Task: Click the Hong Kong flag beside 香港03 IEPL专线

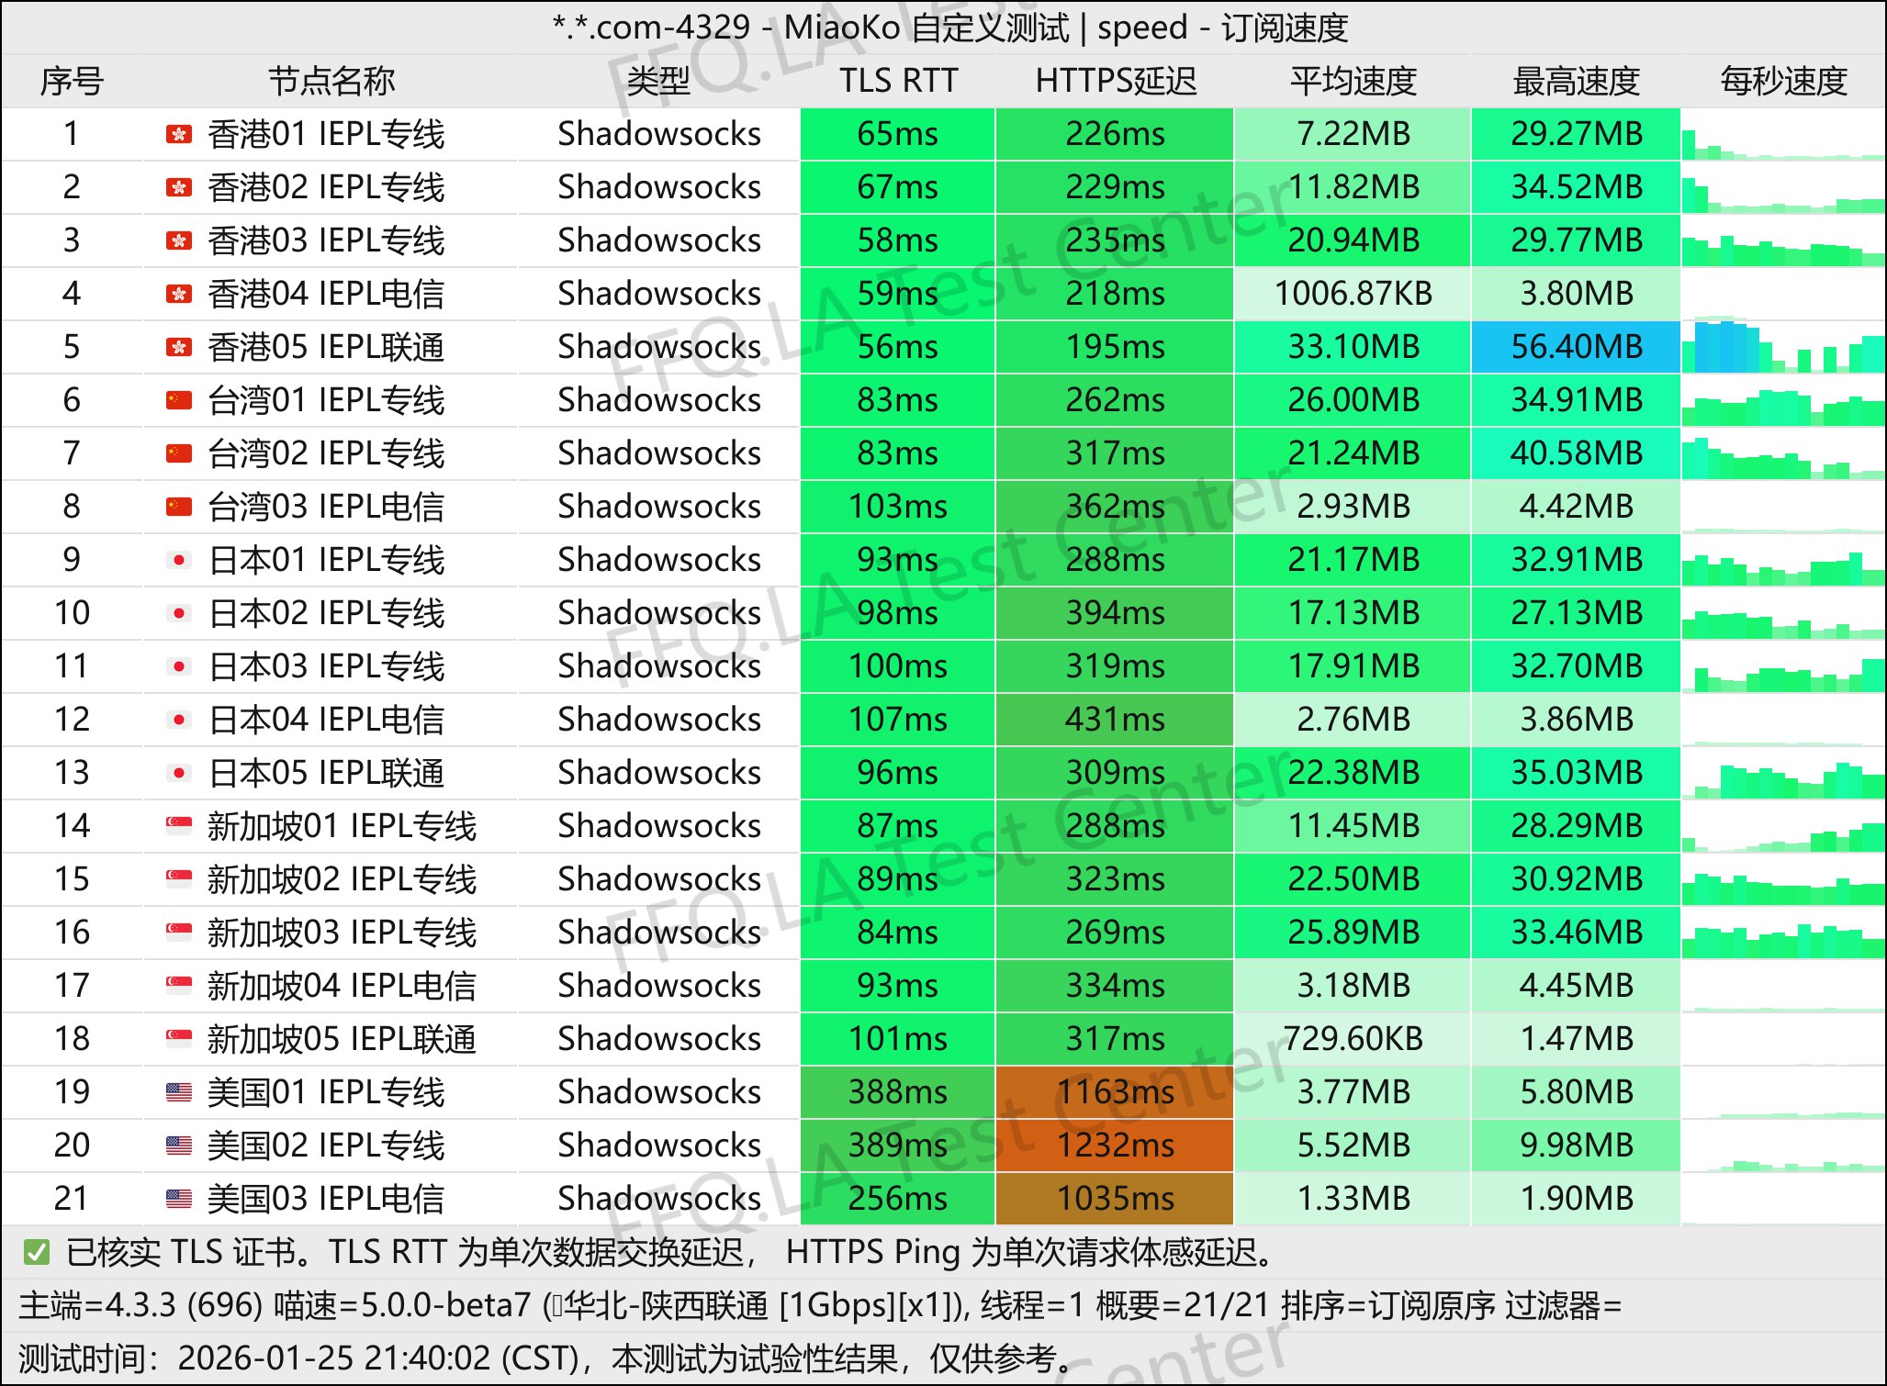Action: pyautogui.click(x=179, y=241)
